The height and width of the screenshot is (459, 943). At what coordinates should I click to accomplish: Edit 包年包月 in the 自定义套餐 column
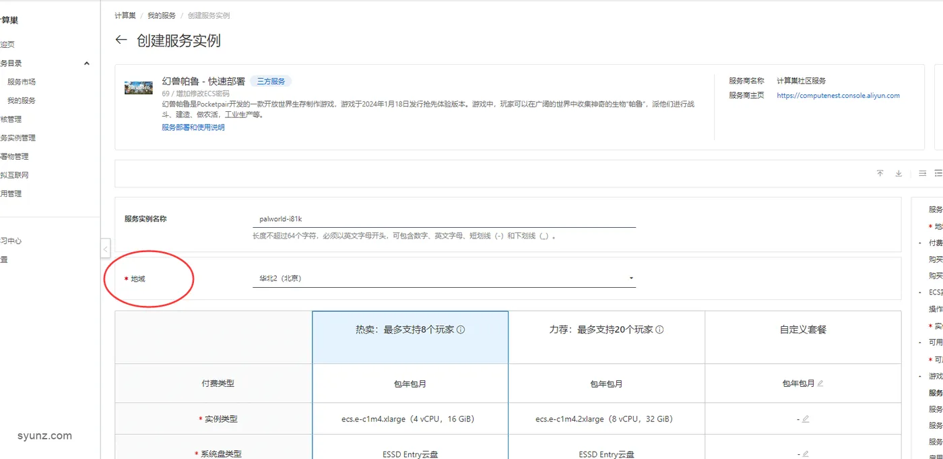pos(820,384)
